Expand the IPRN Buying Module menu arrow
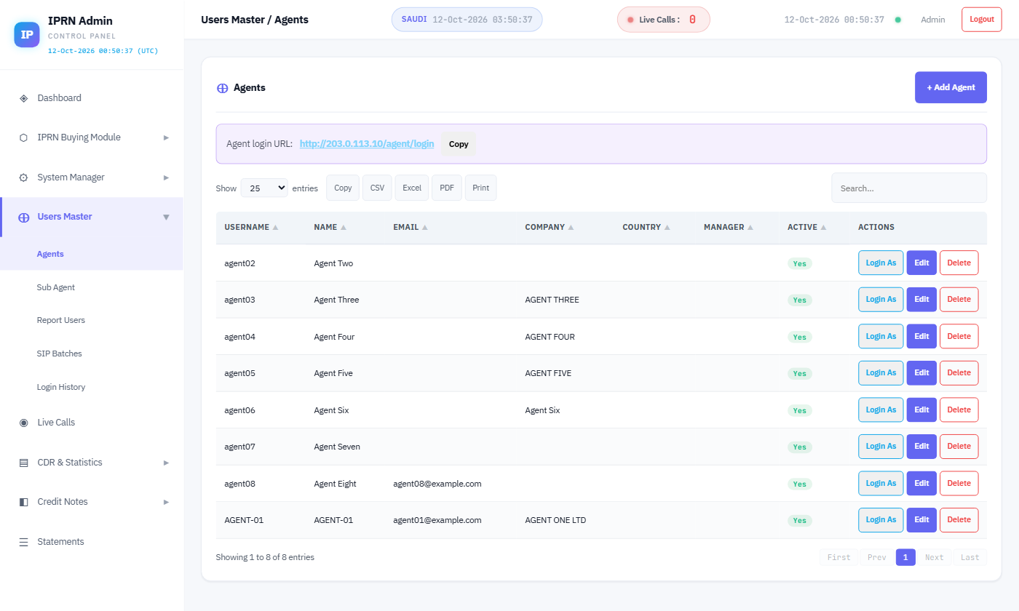 point(166,137)
